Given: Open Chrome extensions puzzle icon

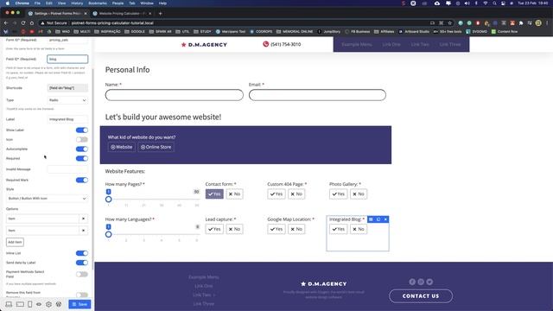Looking at the screenshot, I should tap(521, 23).
